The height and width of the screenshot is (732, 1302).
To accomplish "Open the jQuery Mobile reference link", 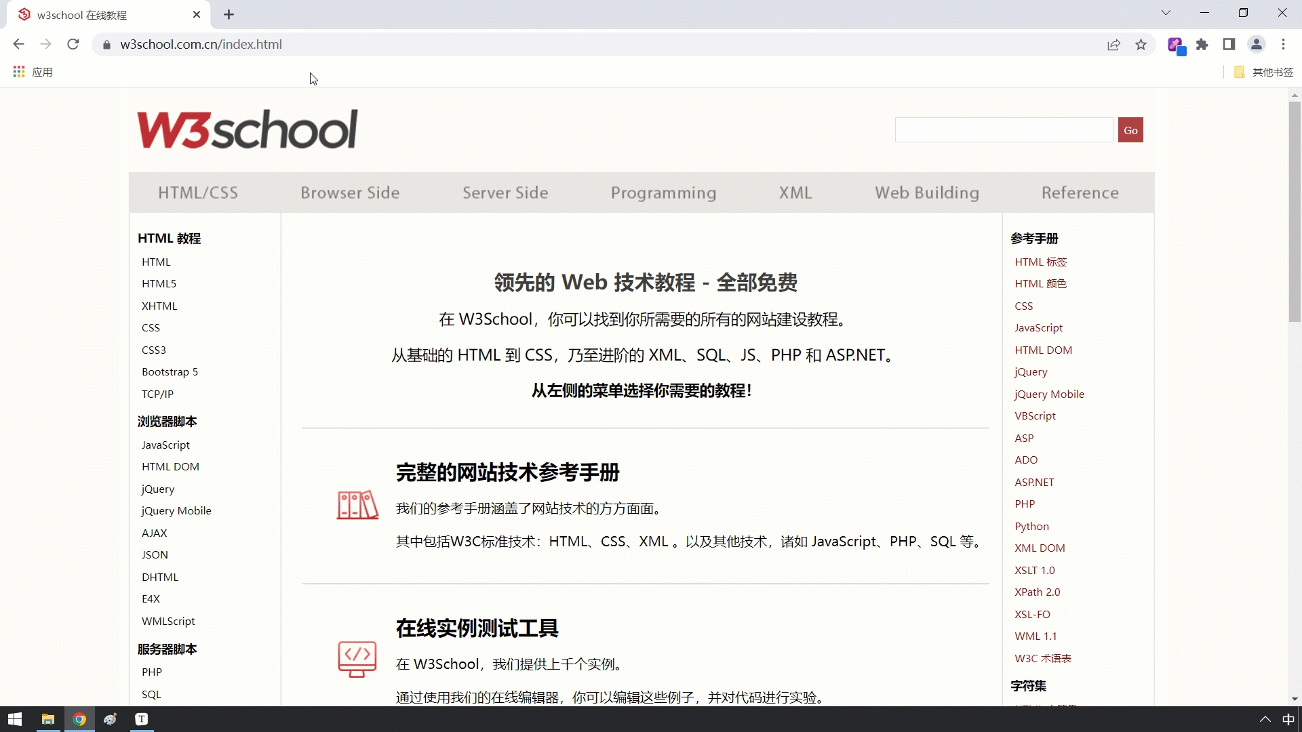I will tap(1049, 394).
